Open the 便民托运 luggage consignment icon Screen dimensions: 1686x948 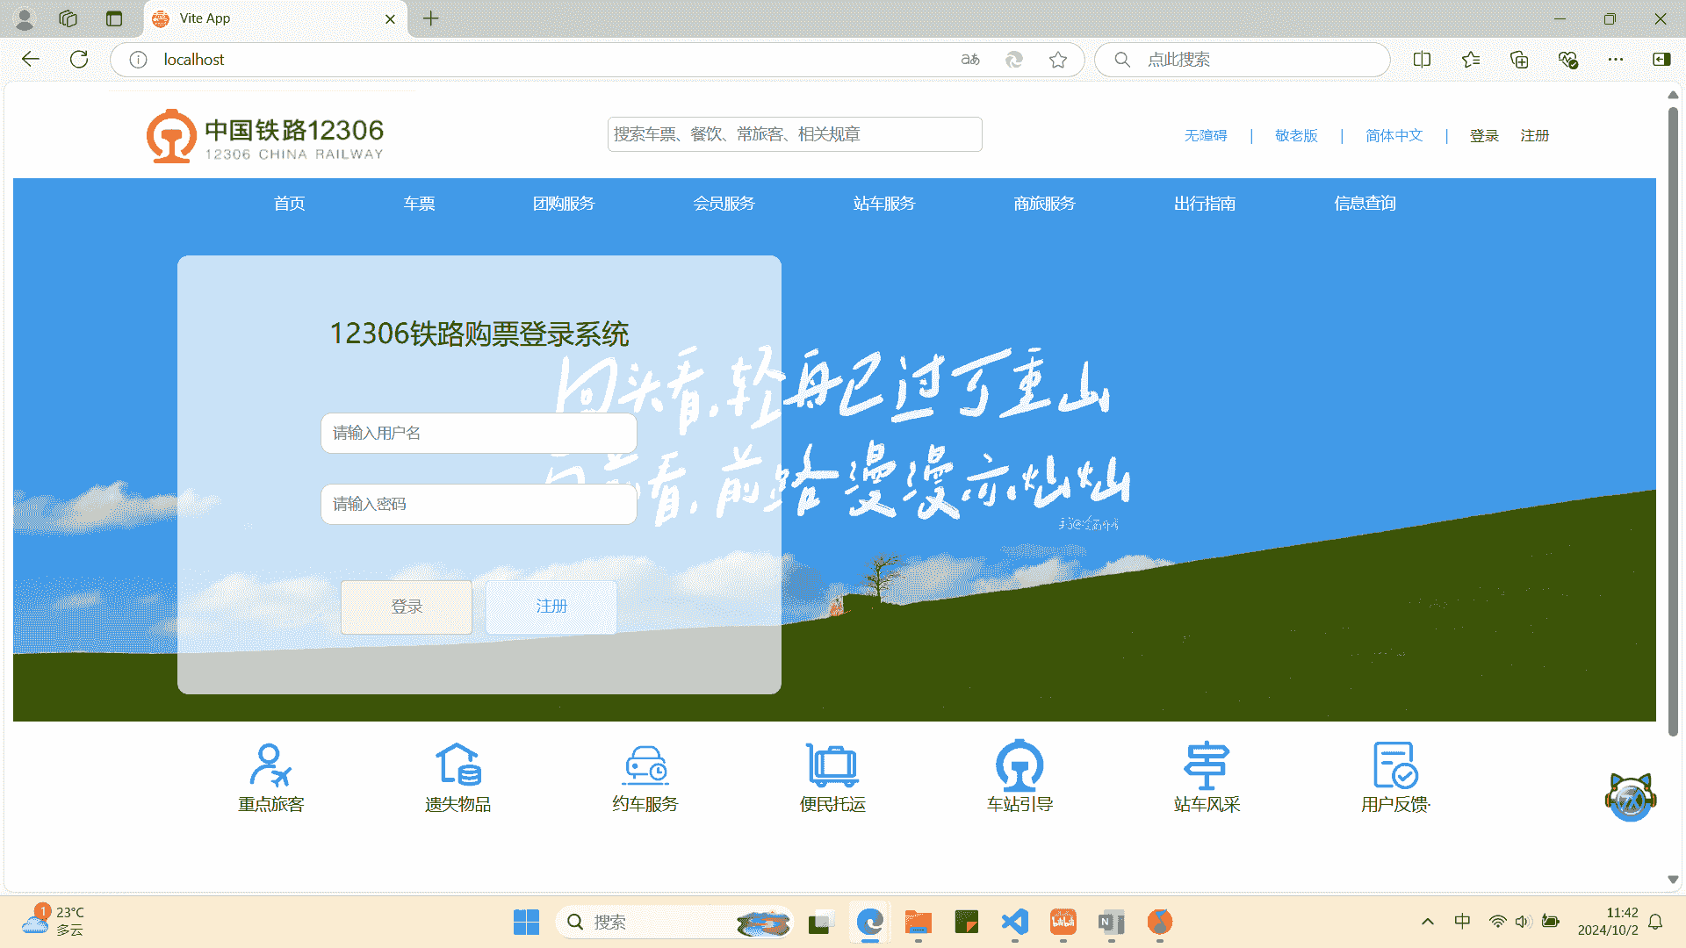click(x=832, y=765)
